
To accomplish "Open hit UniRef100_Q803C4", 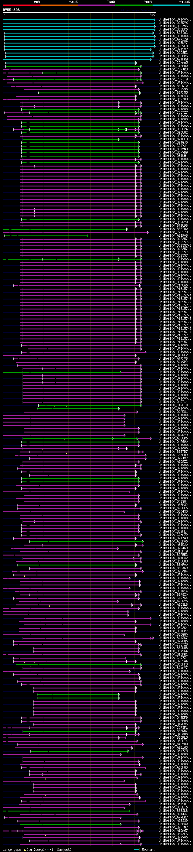I will coord(173,628).
